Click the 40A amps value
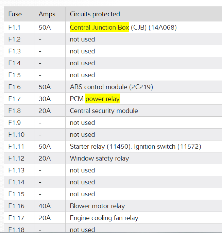222x233 pixels. point(45,206)
